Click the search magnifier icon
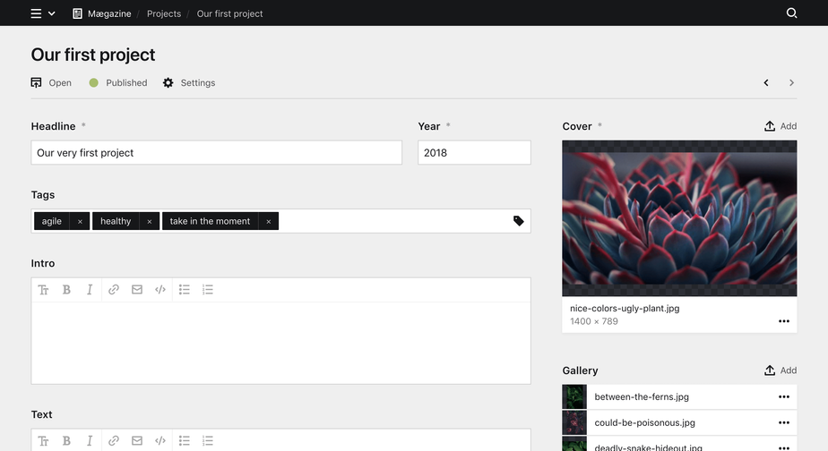Viewport: 828px width, 451px height. click(791, 13)
